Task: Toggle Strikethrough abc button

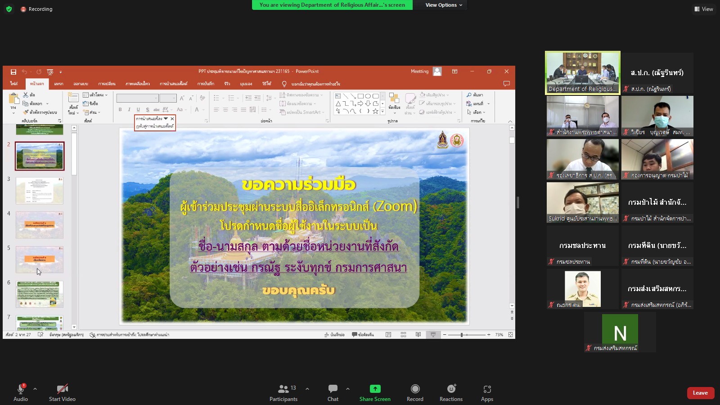Action: 156,110
